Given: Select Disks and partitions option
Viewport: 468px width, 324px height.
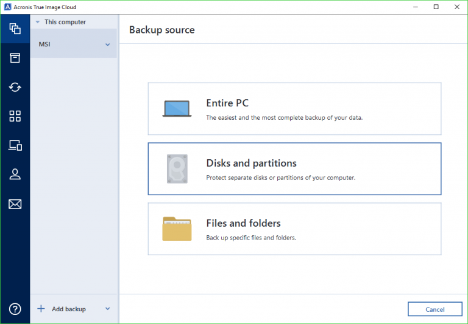Looking at the screenshot, I should 294,169.
